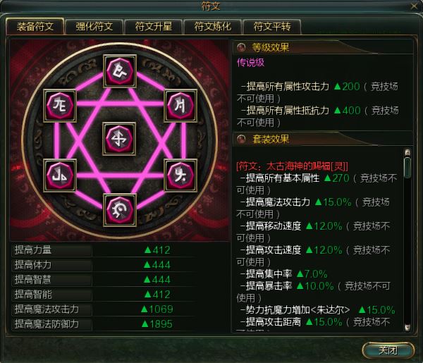423x363 pixels.
Task: Select the upper-right rune slot
Action: tap(180, 106)
